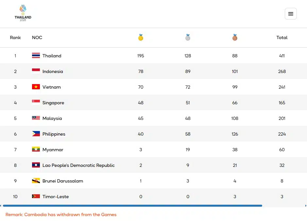
Task: Click the Rank column header
Action: [15, 37]
